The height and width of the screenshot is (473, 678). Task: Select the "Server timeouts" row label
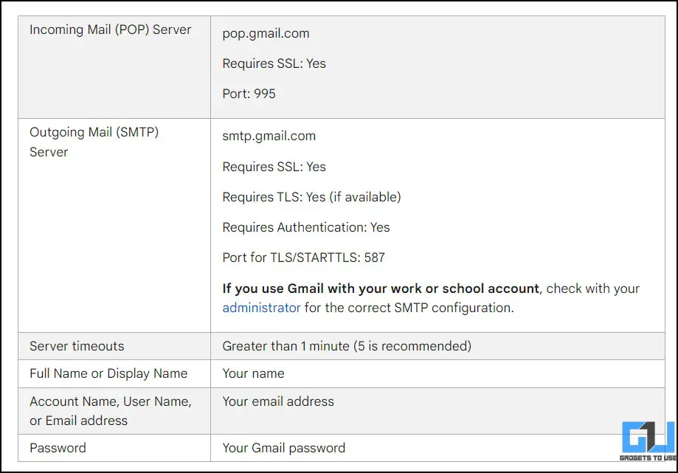click(77, 346)
